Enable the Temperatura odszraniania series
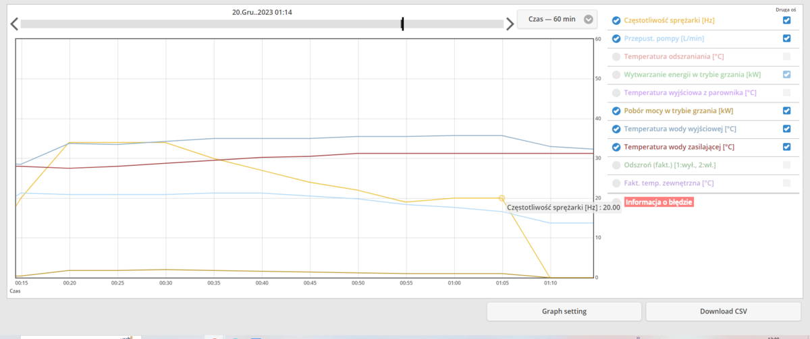This screenshot has width=810, height=339. click(616, 57)
